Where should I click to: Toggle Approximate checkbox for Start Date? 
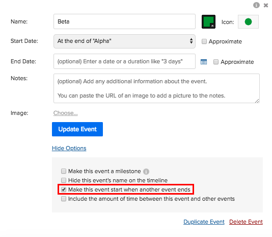(204, 41)
